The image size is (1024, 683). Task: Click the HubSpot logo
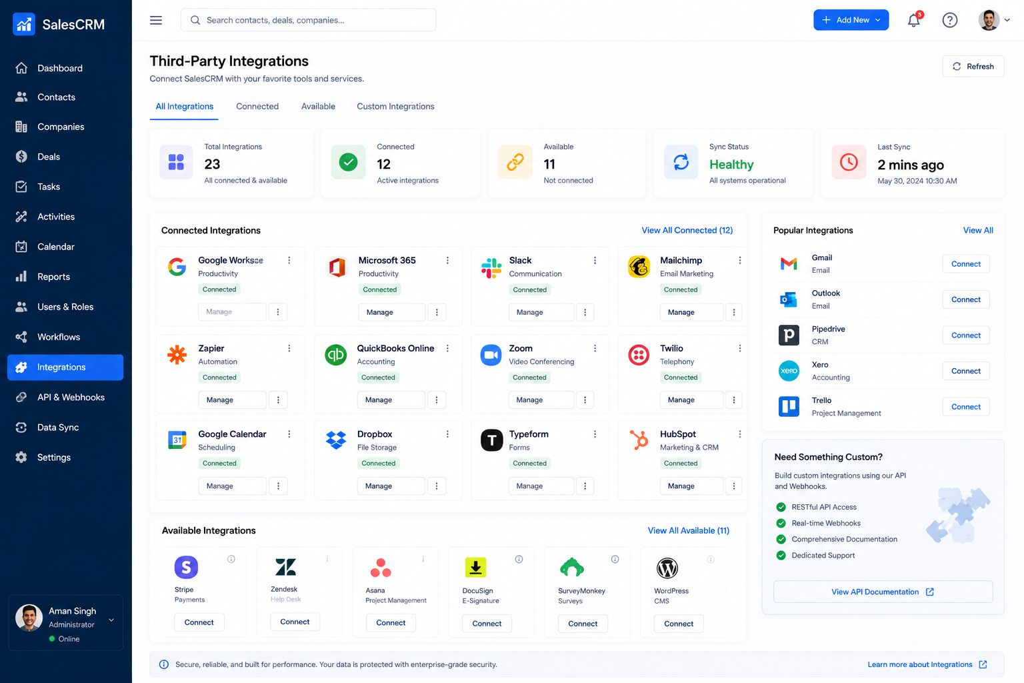tap(639, 440)
